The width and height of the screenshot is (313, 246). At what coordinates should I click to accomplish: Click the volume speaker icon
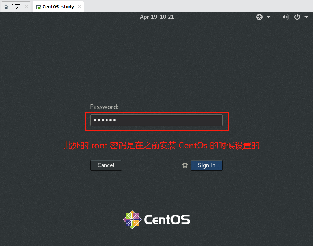click(286, 17)
